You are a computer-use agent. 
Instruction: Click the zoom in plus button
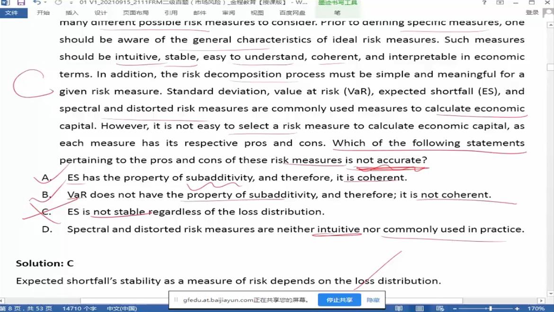(517, 309)
